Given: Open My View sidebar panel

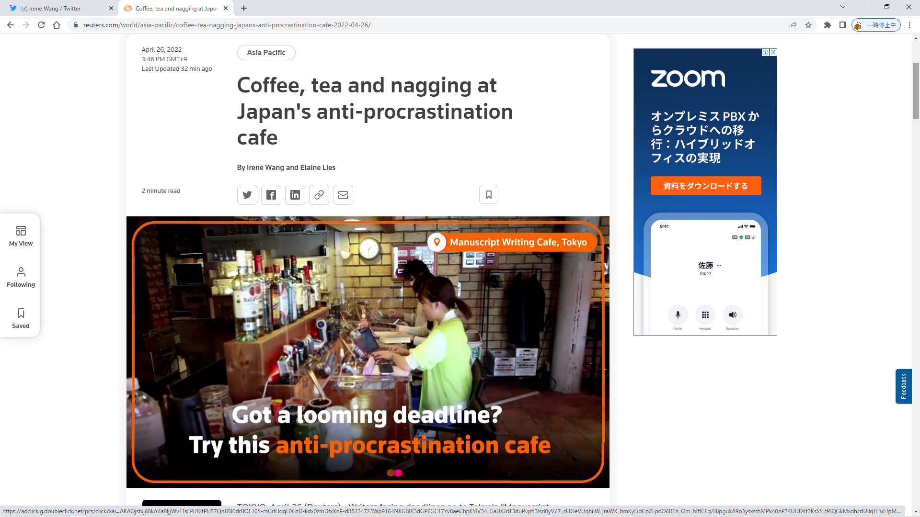Looking at the screenshot, I should click(21, 236).
